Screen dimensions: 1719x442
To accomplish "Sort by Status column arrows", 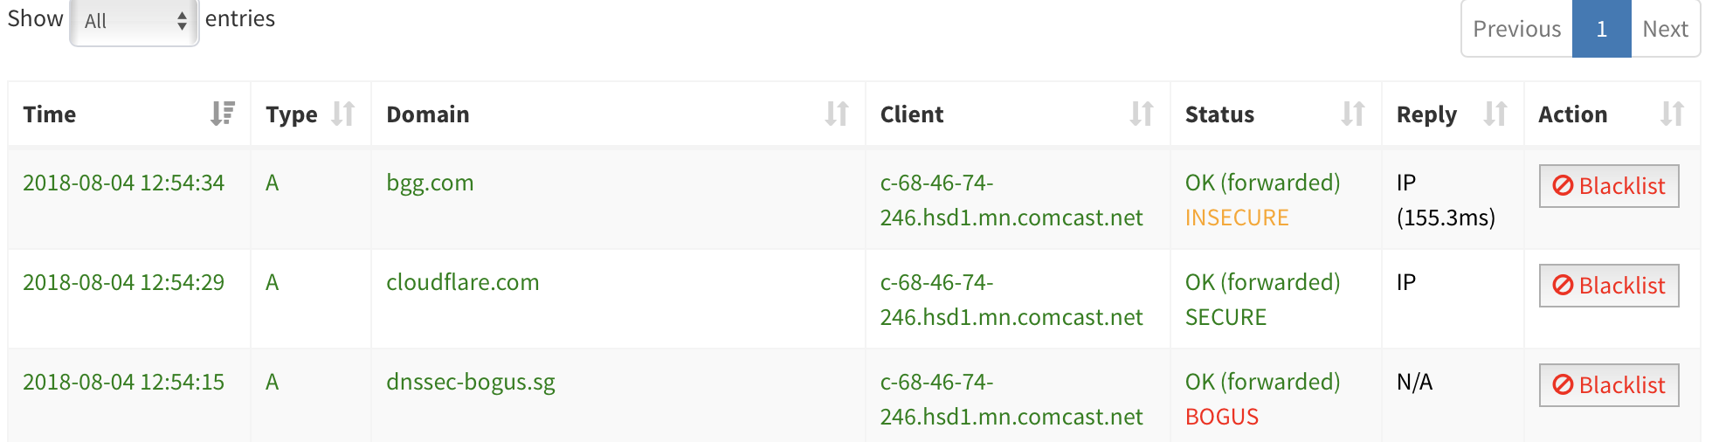I will (x=1353, y=114).
